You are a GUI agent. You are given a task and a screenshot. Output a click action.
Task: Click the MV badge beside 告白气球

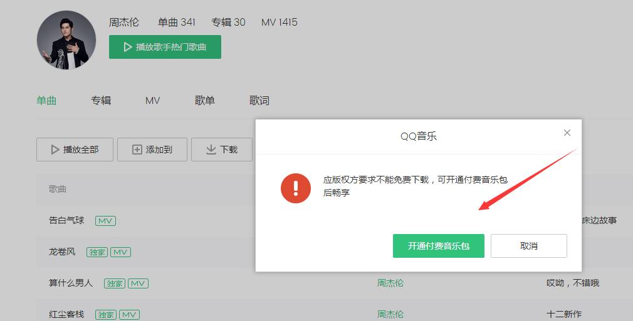coord(105,221)
